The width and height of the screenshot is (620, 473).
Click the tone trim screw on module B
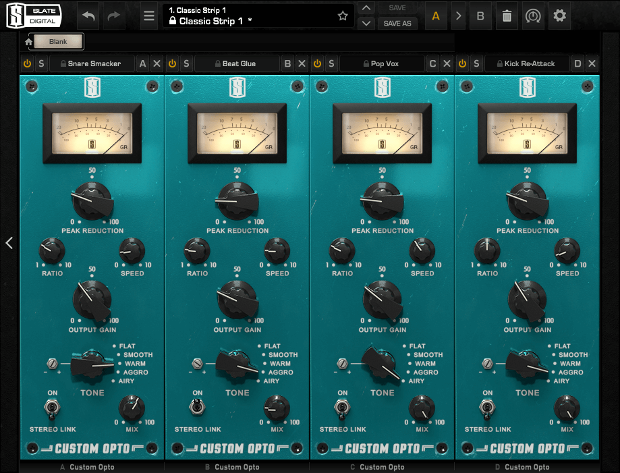coord(197,363)
